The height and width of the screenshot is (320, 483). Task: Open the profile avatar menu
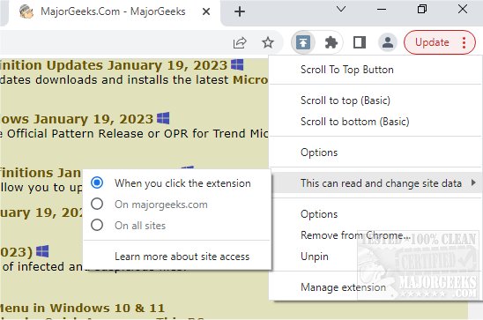(x=388, y=42)
